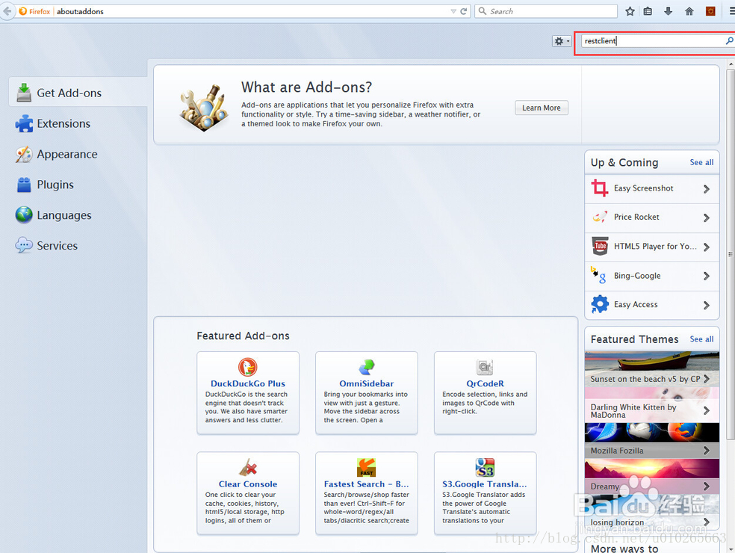This screenshot has width=735, height=553.
Task: Select the Dreamy theme
Action: (652, 476)
